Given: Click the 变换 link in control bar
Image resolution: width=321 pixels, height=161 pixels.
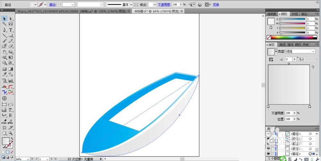Looking at the screenshot, I should pyautogui.click(x=216, y=4).
